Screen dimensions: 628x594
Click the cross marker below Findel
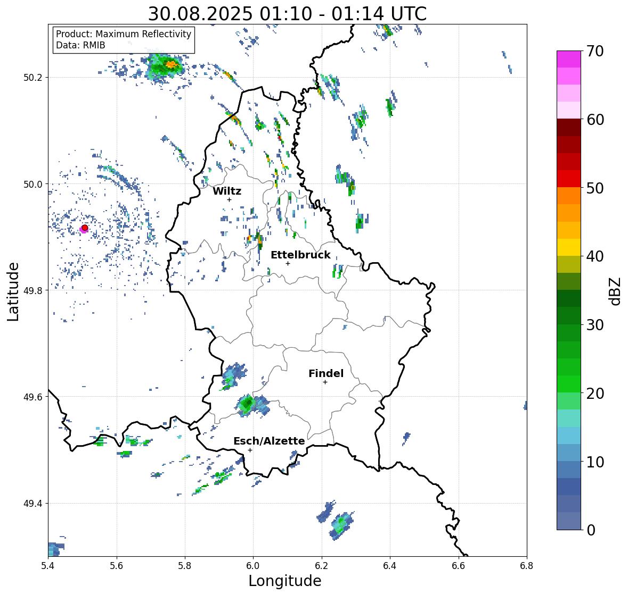pyautogui.click(x=325, y=382)
